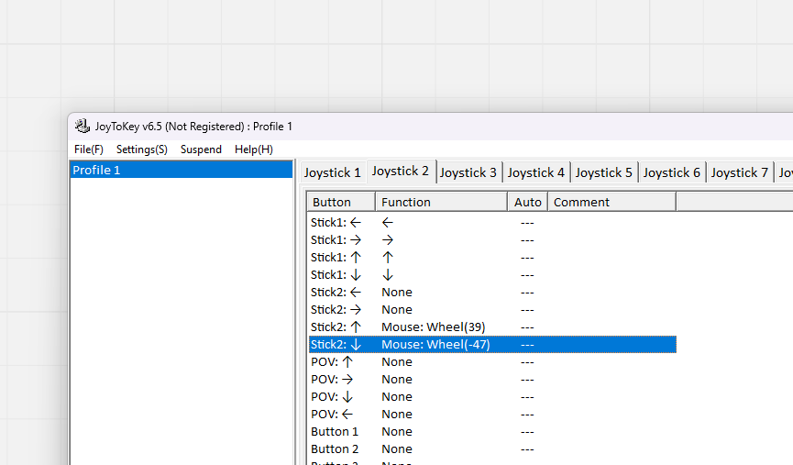Switch to the Joystick 4 tab
Screen dimensions: 793x465
click(535, 172)
